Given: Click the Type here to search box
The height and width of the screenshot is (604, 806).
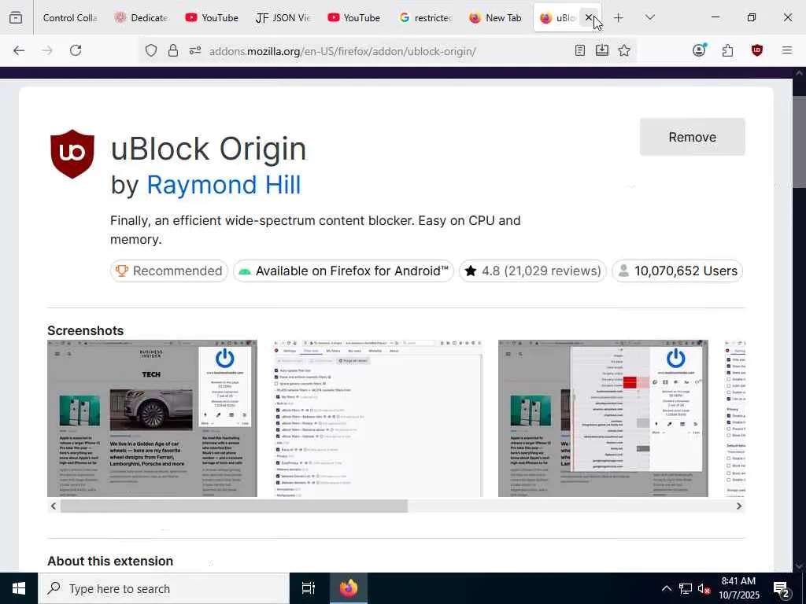Looking at the screenshot, I should 164,588.
